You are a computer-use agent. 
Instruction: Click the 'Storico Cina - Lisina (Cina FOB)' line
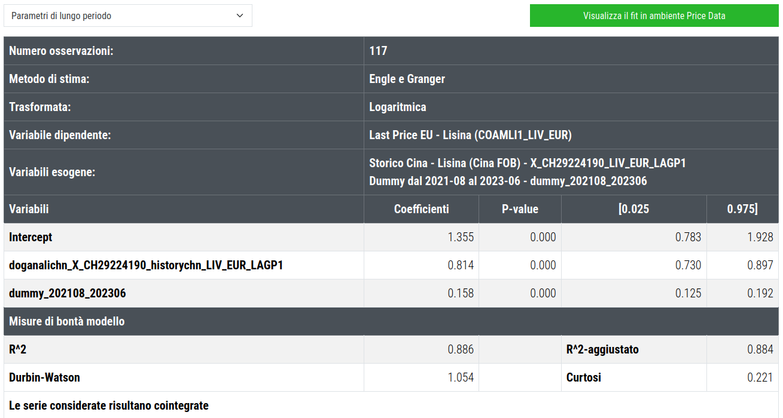click(527, 163)
